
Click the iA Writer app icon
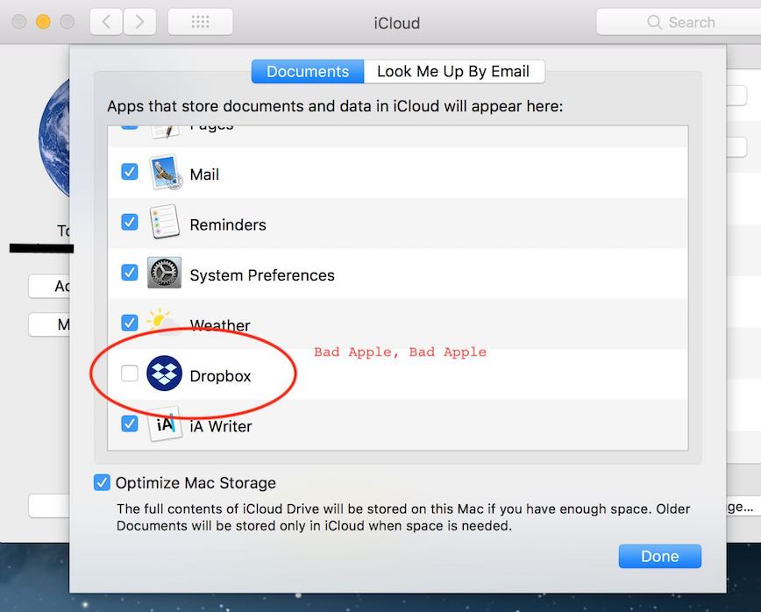pyautogui.click(x=164, y=425)
